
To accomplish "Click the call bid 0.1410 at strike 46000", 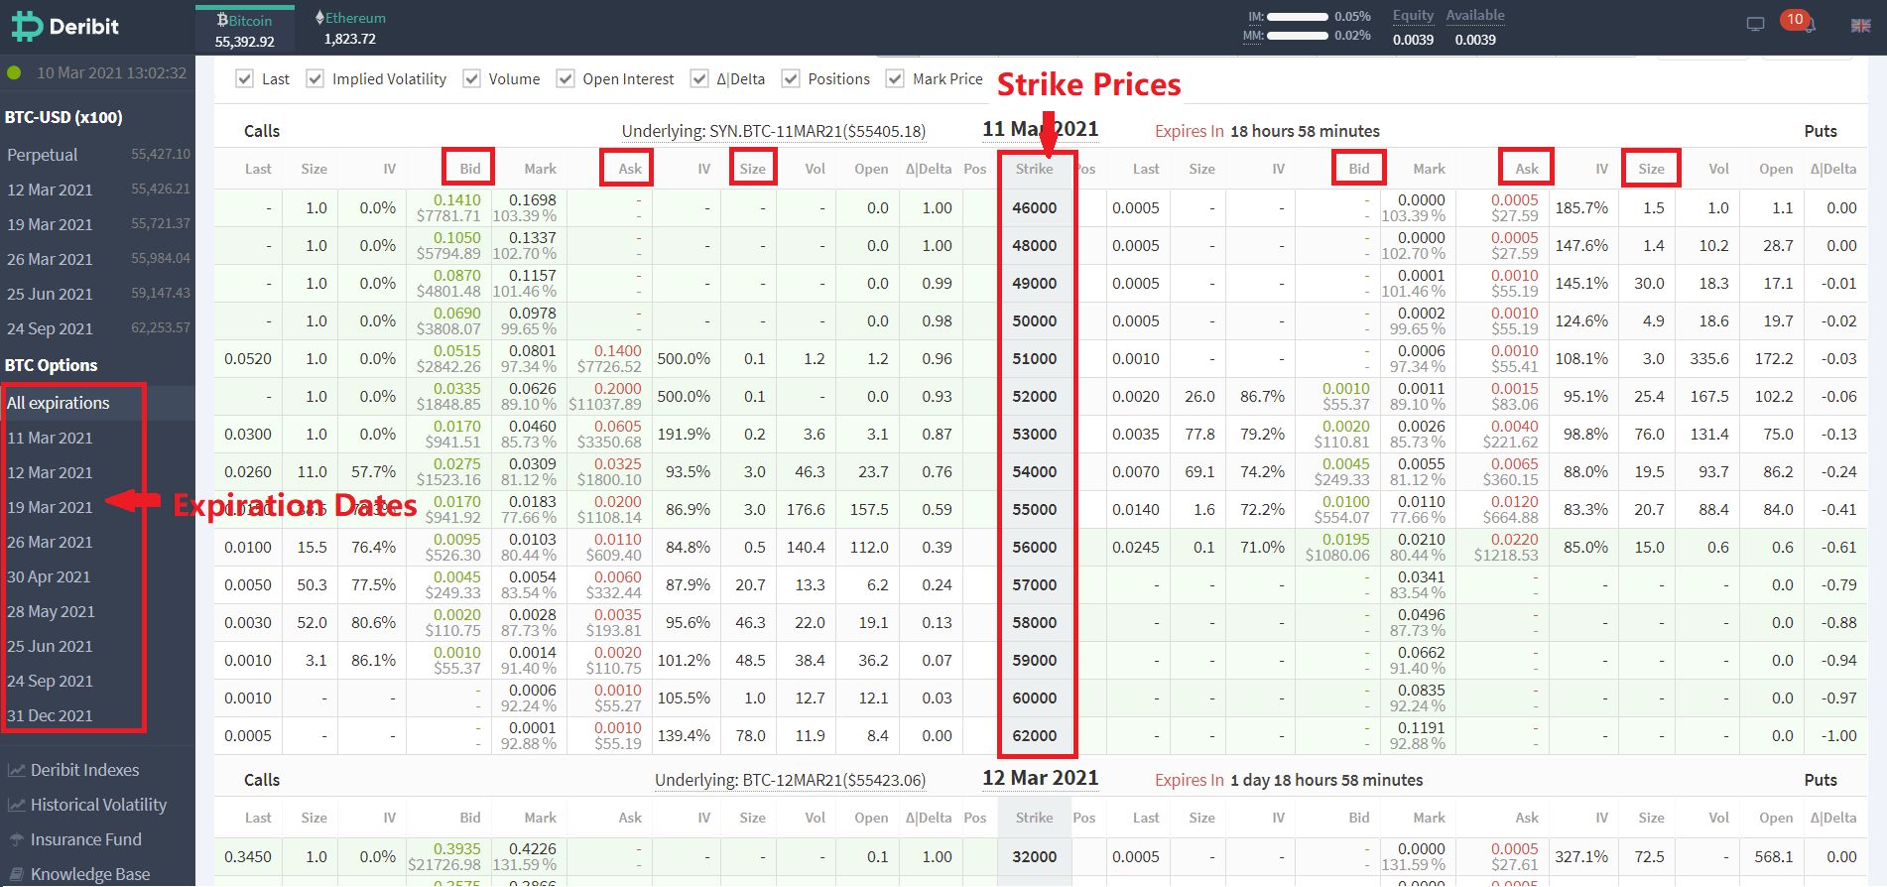I will [456, 200].
